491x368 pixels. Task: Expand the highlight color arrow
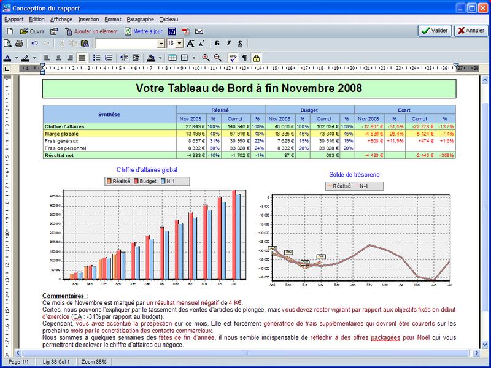[x=34, y=58]
